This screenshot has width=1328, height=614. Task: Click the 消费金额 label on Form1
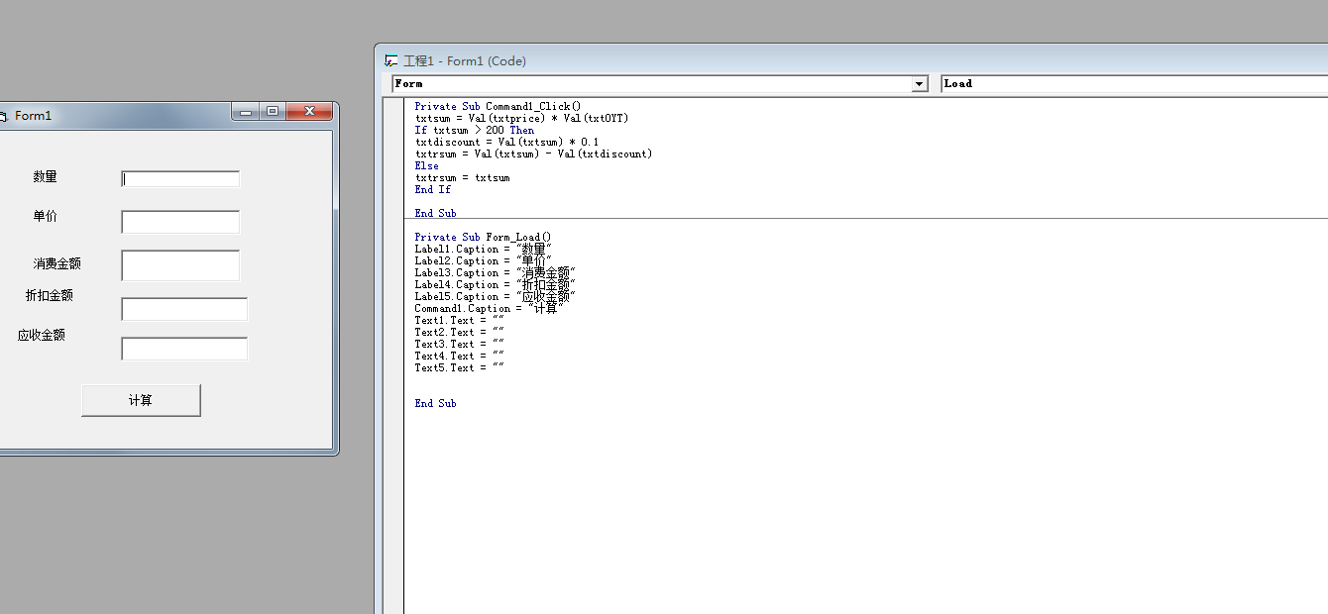pyautogui.click(x=57, y=263)
